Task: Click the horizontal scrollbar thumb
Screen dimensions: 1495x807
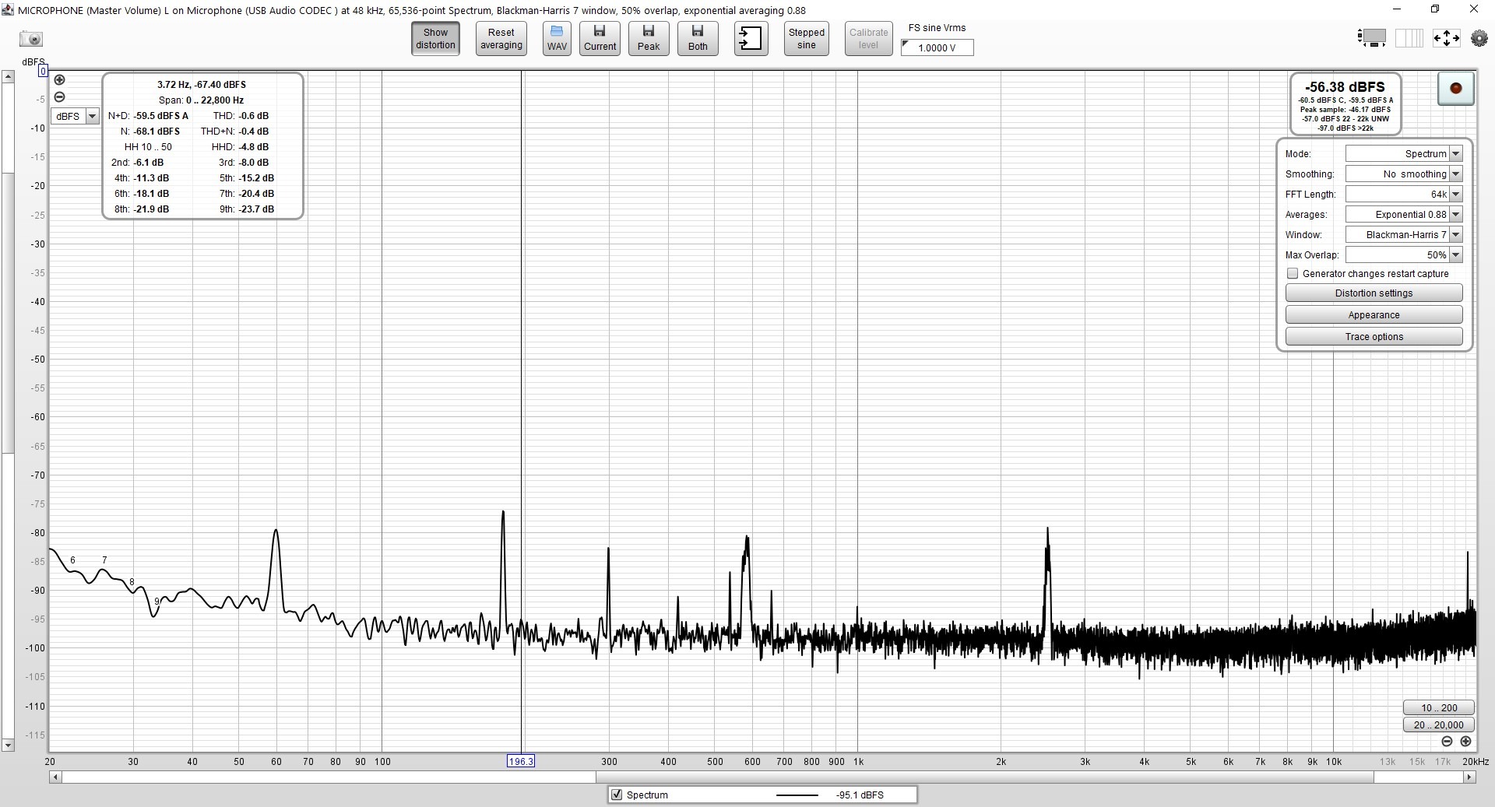Action: [984, 777]
